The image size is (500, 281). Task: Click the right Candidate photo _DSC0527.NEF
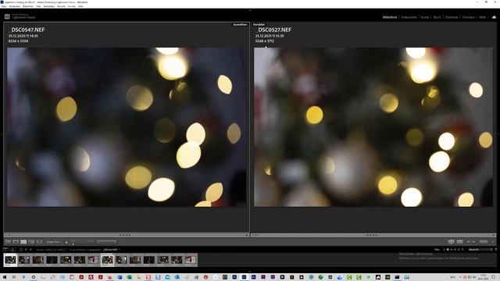[373, 127]
